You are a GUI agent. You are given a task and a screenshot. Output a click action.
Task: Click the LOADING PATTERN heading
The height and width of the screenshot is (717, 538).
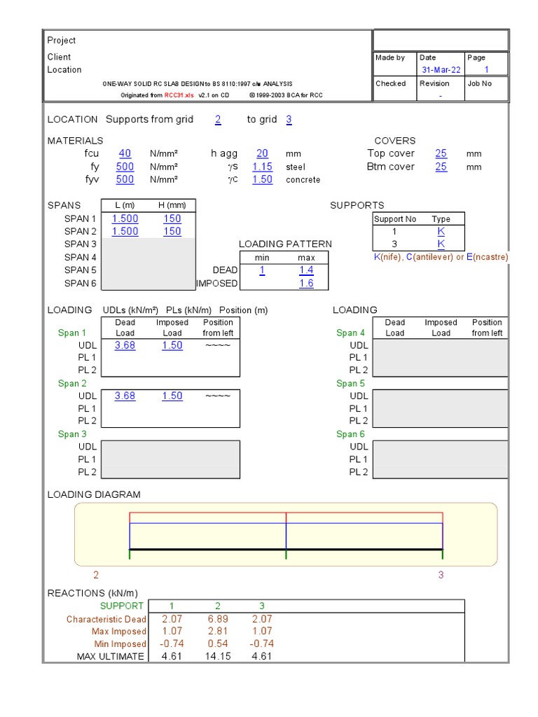point(286,244)
